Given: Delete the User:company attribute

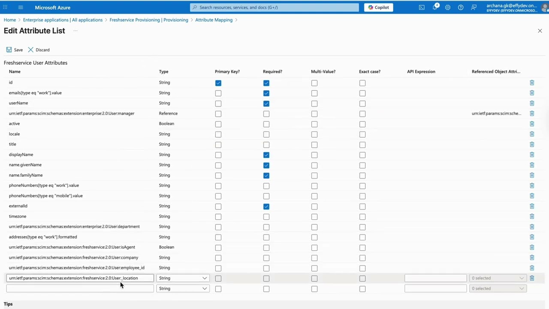Looking at the screenshot, I should [532, 257].
